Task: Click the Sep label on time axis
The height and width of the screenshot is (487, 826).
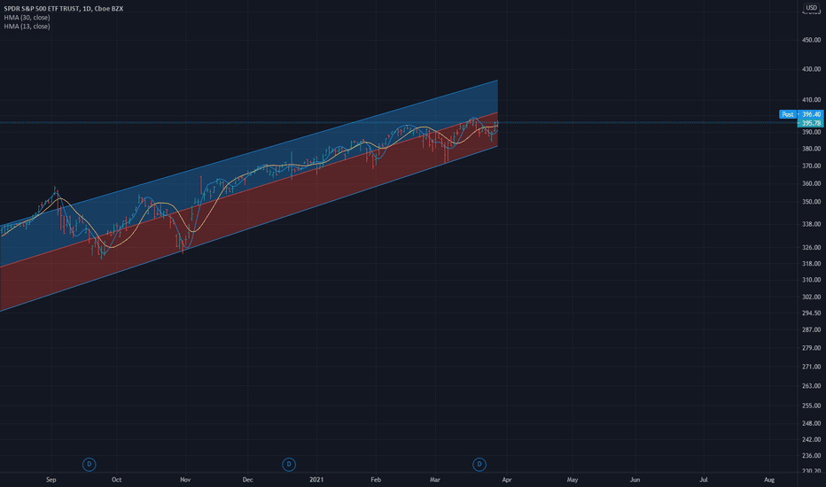Action: tap(51, 480)
